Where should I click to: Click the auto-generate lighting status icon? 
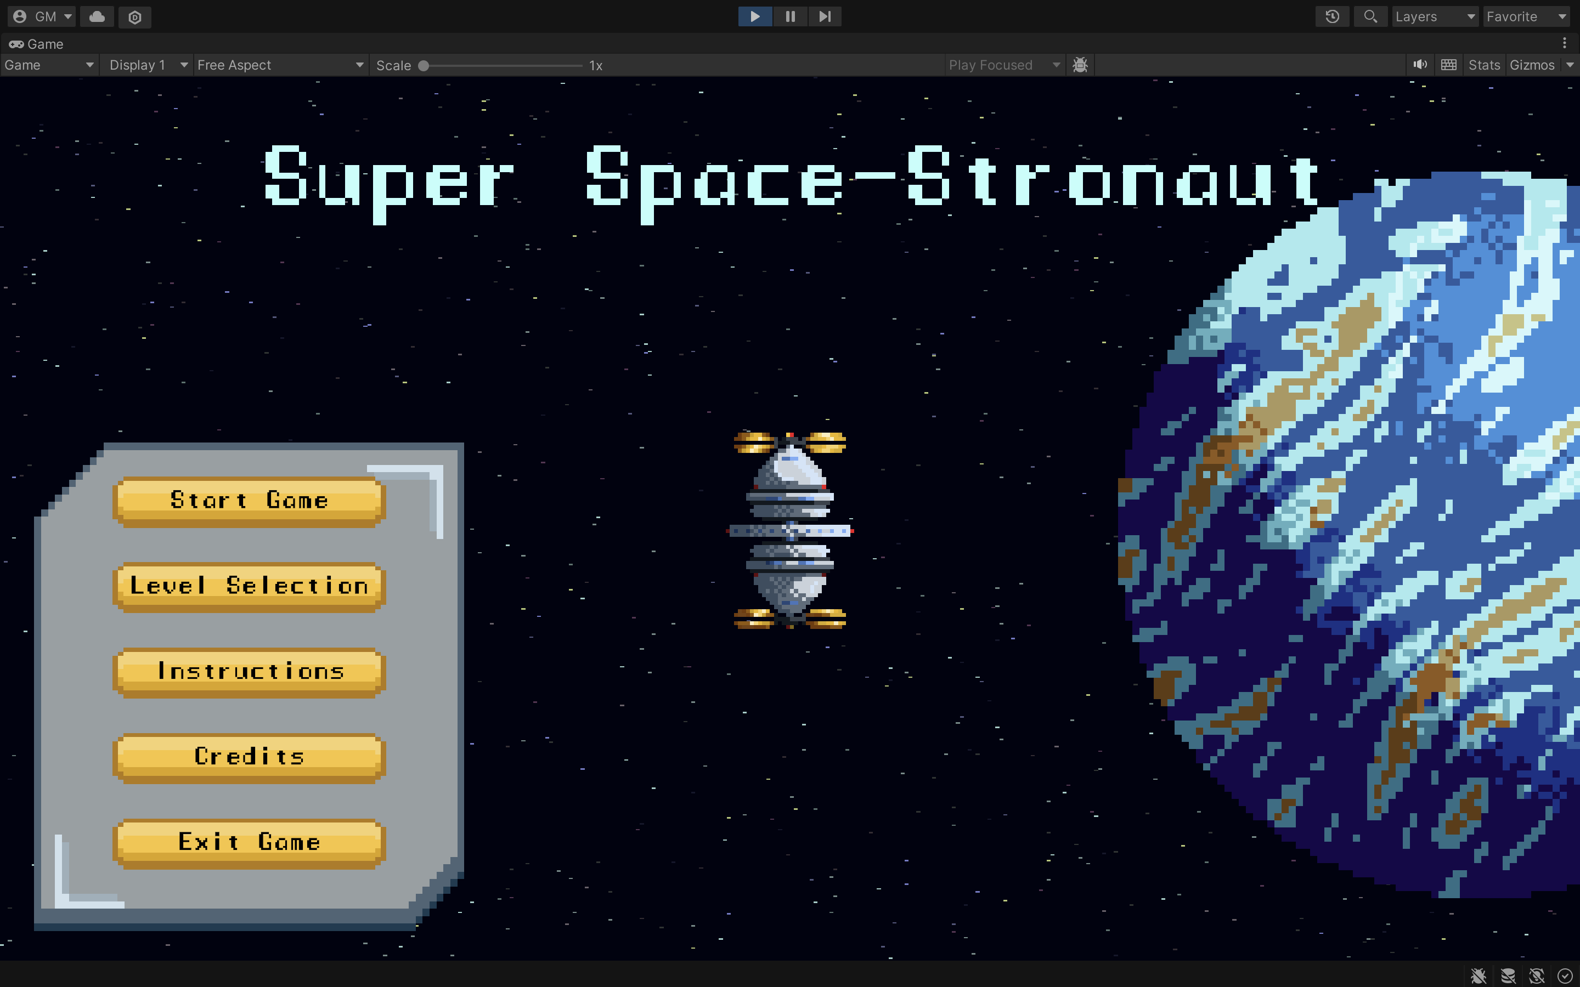click(x=1536, y=975)
